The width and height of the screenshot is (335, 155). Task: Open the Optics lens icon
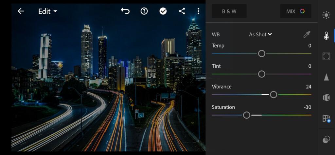click(x=326, y=98)
